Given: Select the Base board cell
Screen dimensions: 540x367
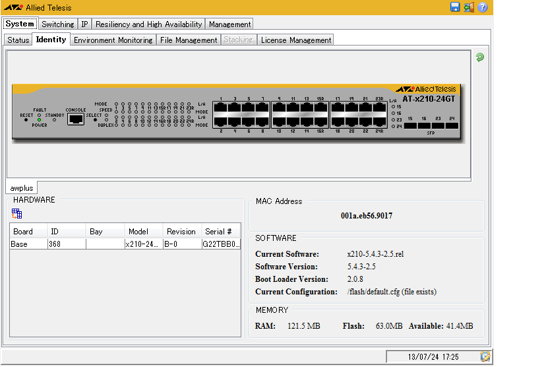Looking at the screenshot, I should click(x=29, y=244).
